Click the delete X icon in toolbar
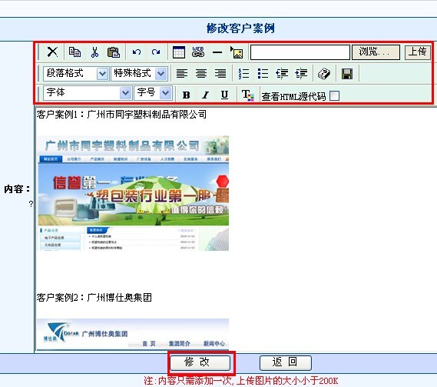The width and height of the screenshot is (437, 387). pyautogui.click(x=52, y=52)
